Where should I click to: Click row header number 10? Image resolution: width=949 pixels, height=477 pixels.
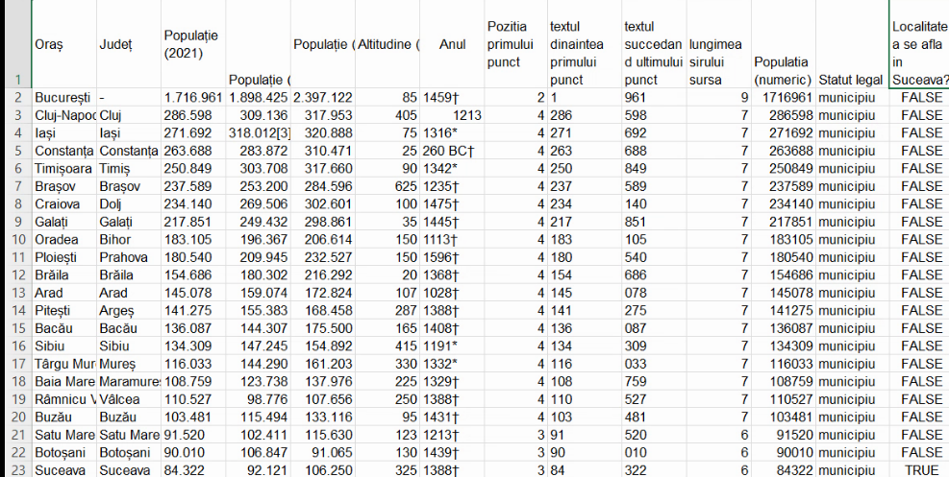[x=16, y=239]
